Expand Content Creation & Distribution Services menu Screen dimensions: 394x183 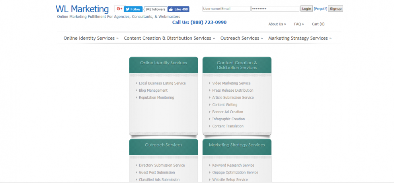[169, 38]
